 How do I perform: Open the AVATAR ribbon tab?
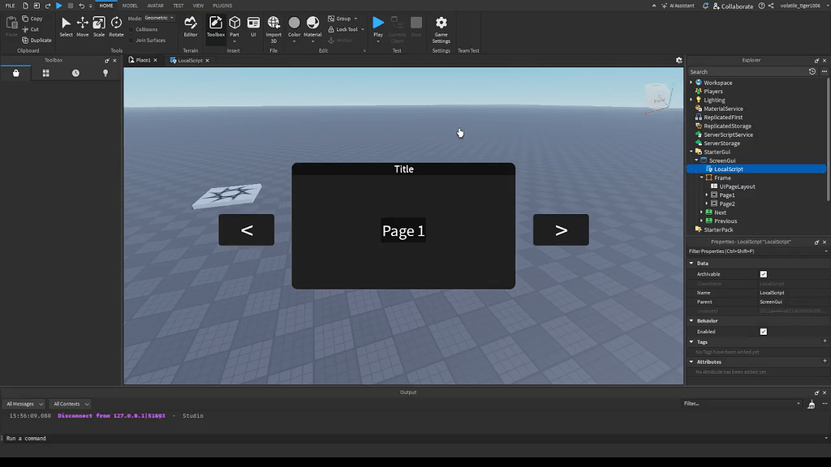pyautogui.click(x=155, y=6)
